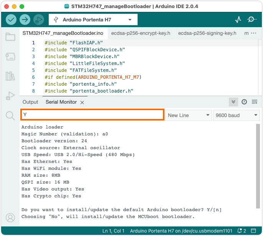Click board port status 'Arduino Portenta H7 on /dev/cu.usbmodem1101'

181,231
